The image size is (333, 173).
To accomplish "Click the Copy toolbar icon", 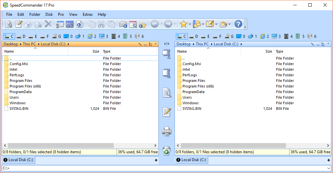I will pos(92,24).
